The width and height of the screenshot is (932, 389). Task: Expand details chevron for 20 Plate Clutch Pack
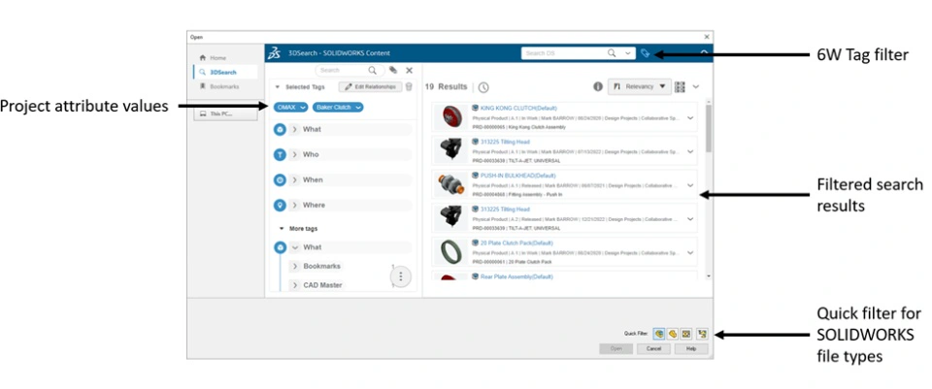[690, 252]
